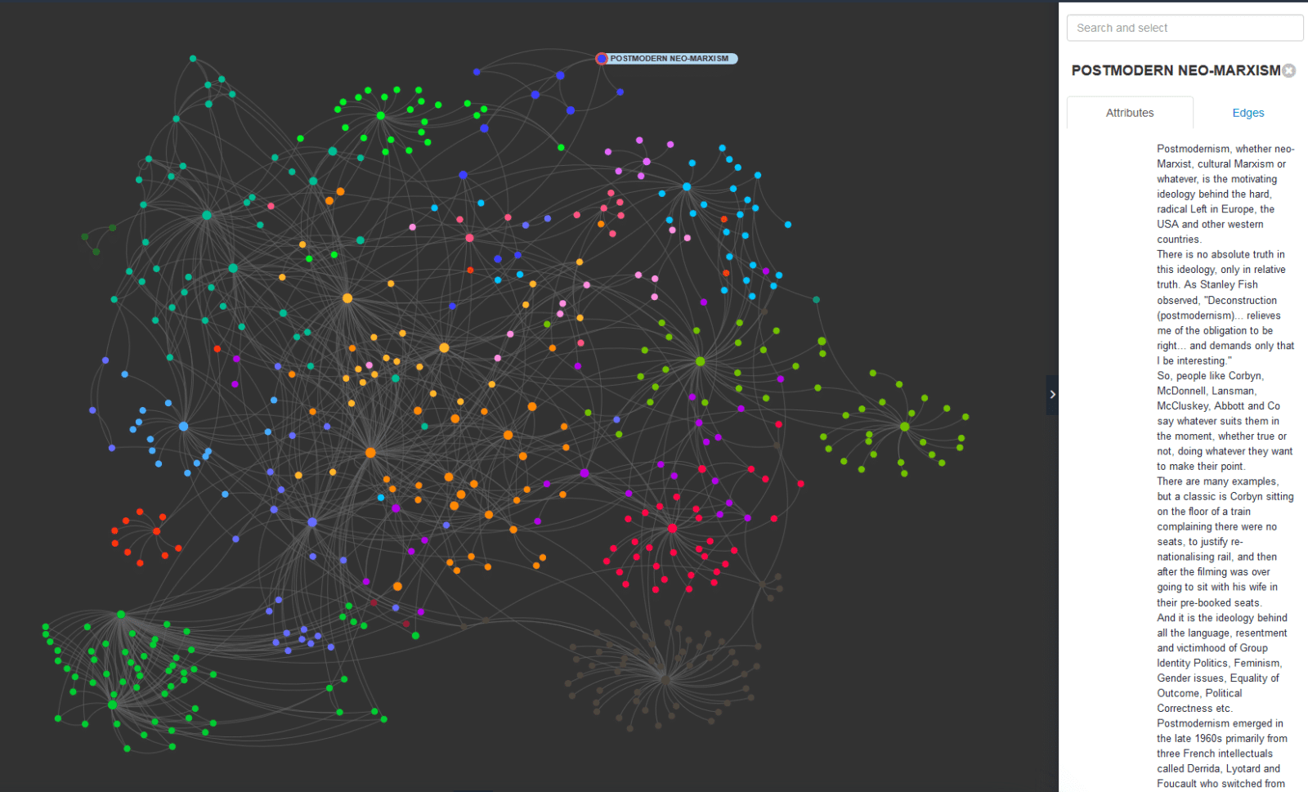This screenshot has height=792, width=1308.
Task: Pick the hub of the top bright green cluster
Action: point(381,116)
